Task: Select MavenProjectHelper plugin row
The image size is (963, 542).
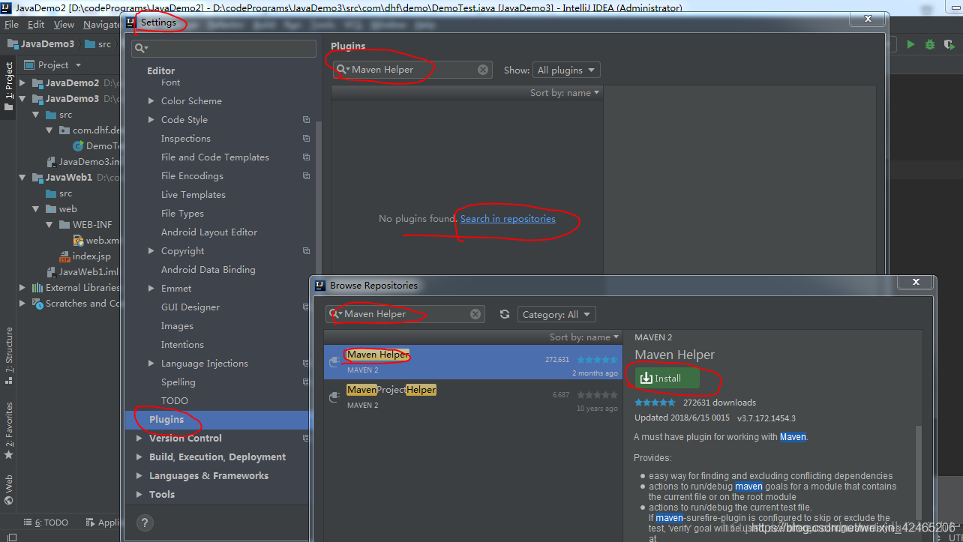Action: tap(473, 396)
